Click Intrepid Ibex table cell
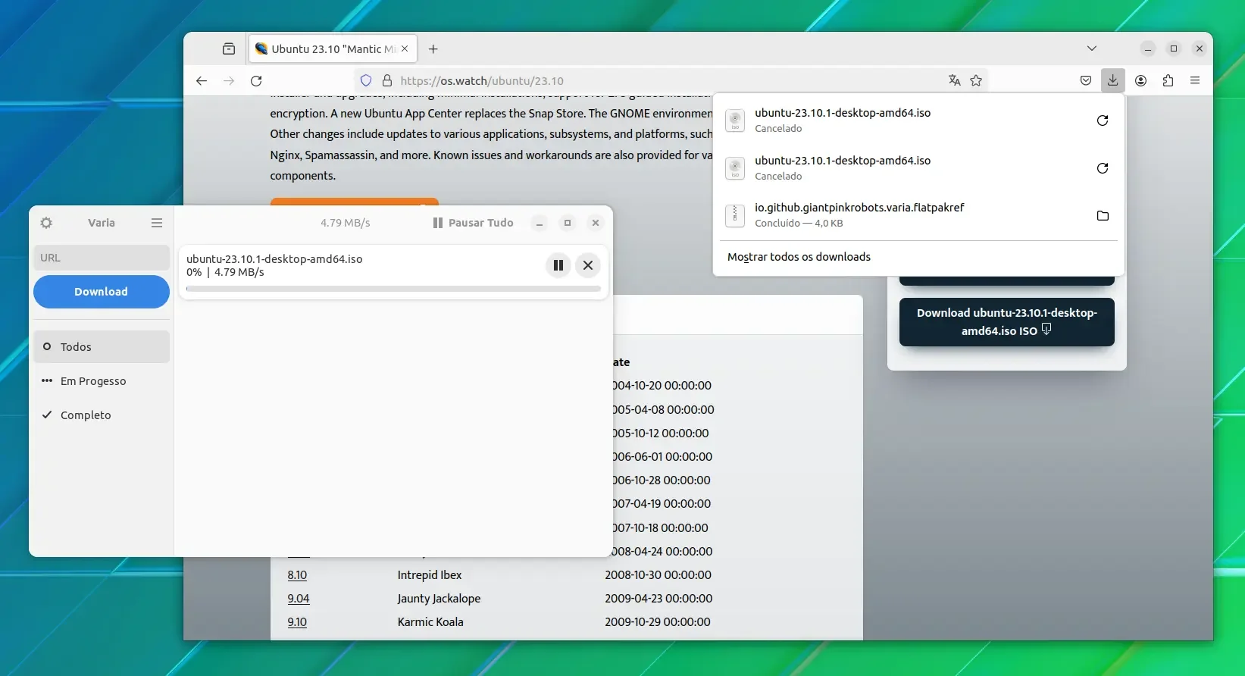The height and width of the screenshot is (676, 1245). (430, 575)
